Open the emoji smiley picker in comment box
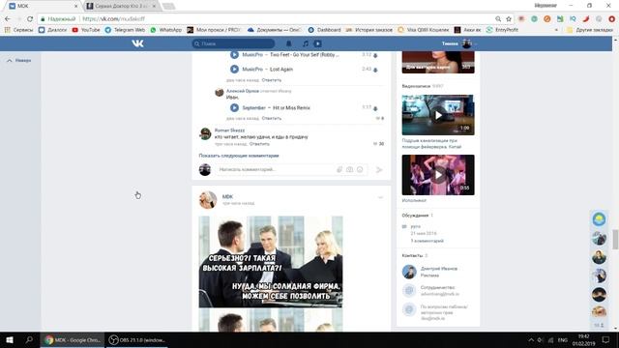The height and width of the screenshot is (348, 619). click(x=360, y=170)
